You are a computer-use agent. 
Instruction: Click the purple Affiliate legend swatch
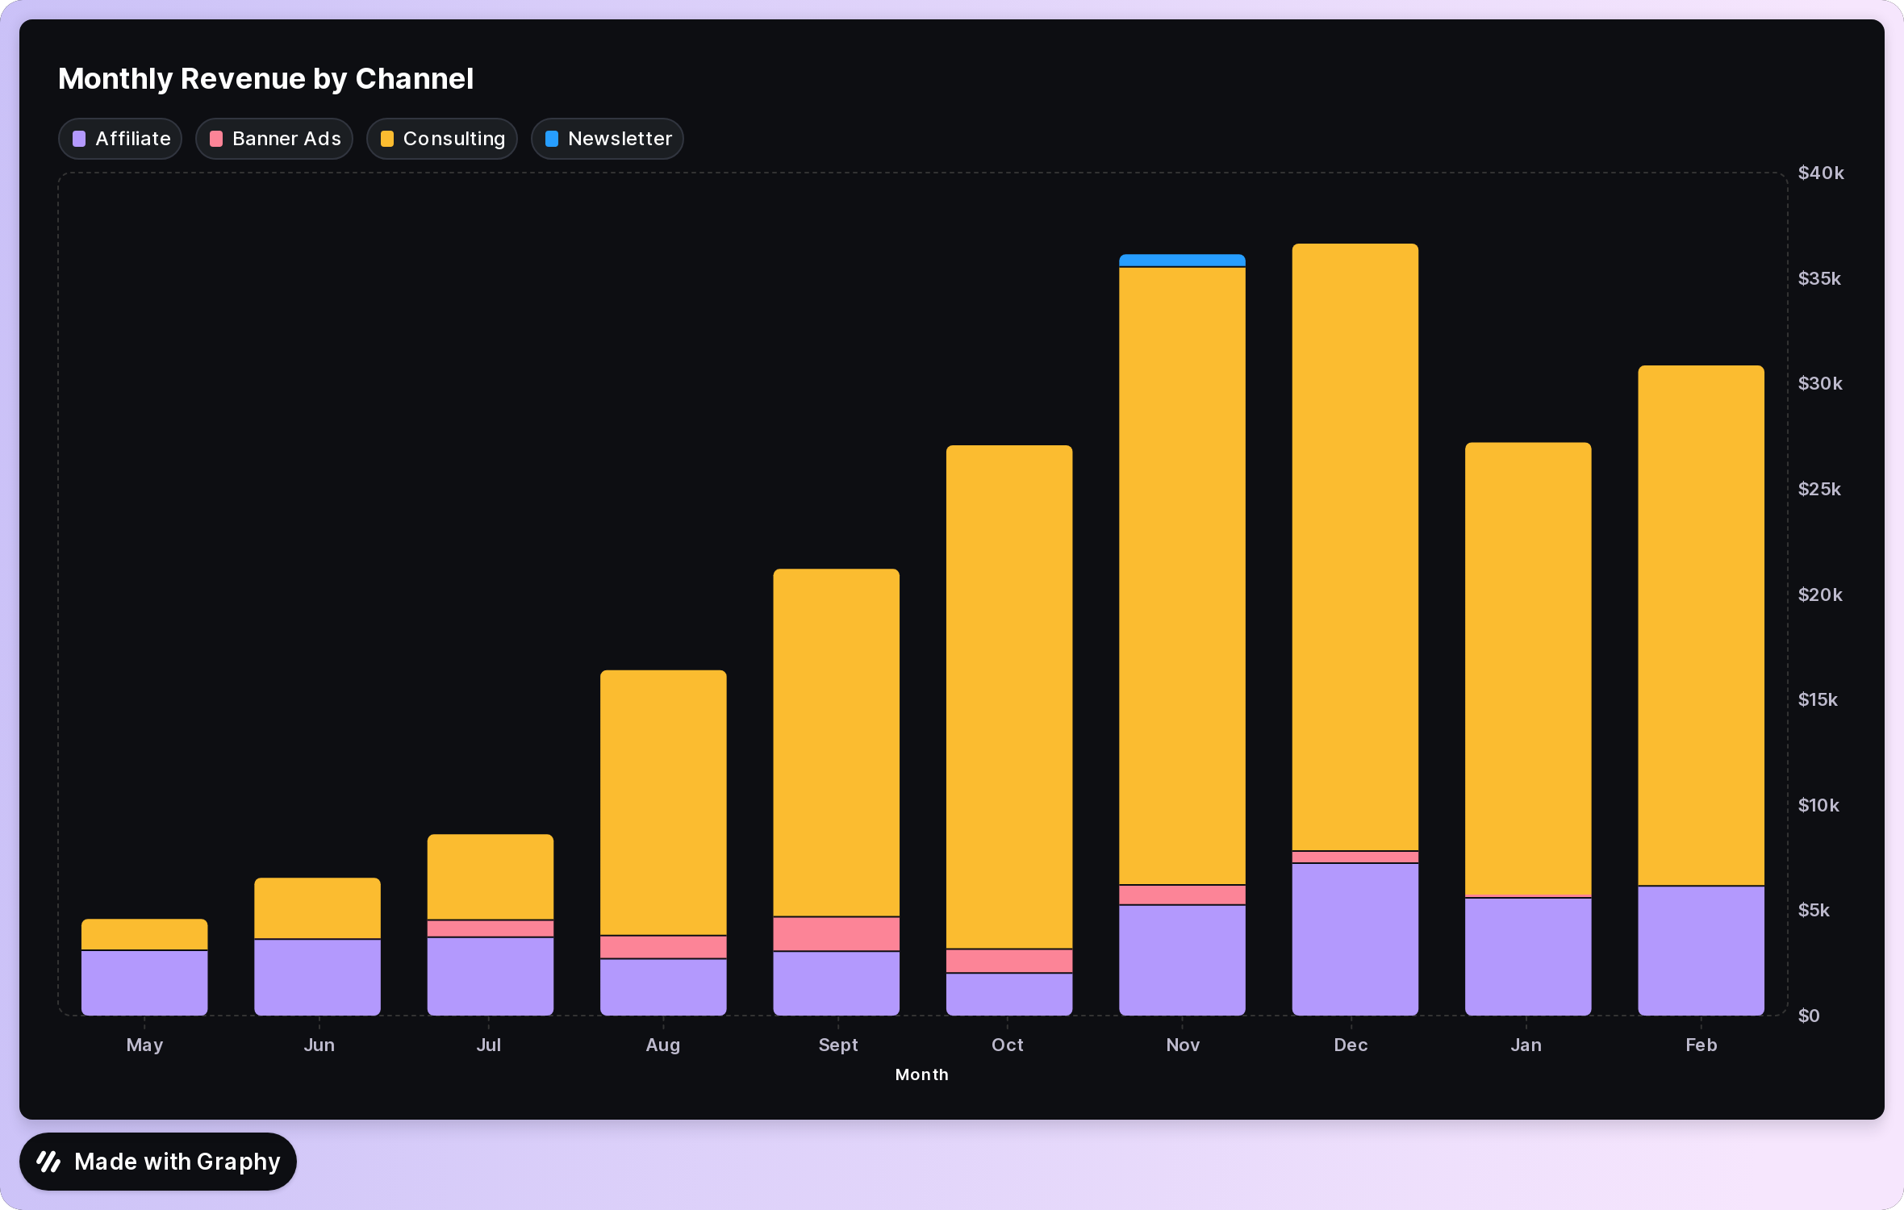(79, 139)
